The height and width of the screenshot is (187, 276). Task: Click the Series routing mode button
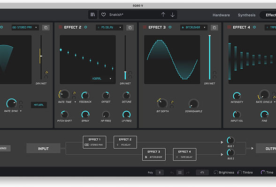coord(5,148)
